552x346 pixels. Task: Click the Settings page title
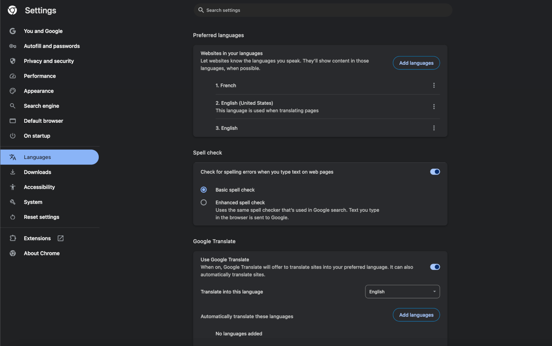(40, 11)
